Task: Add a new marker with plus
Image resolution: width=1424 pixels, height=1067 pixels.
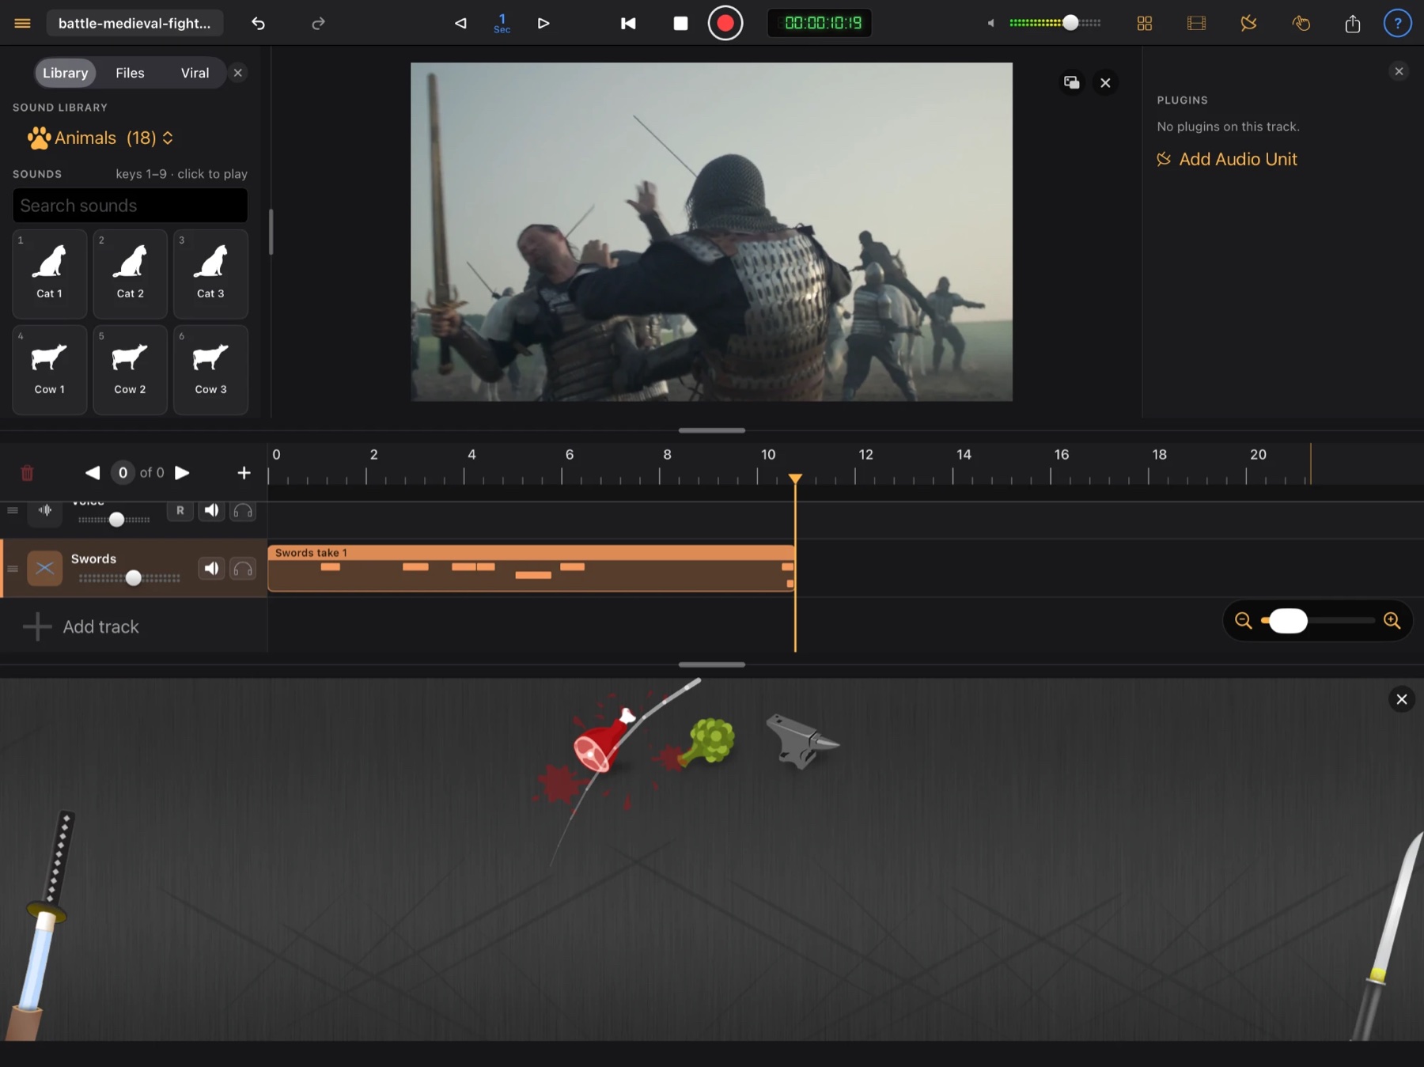Action: click(x=244, y=472)
